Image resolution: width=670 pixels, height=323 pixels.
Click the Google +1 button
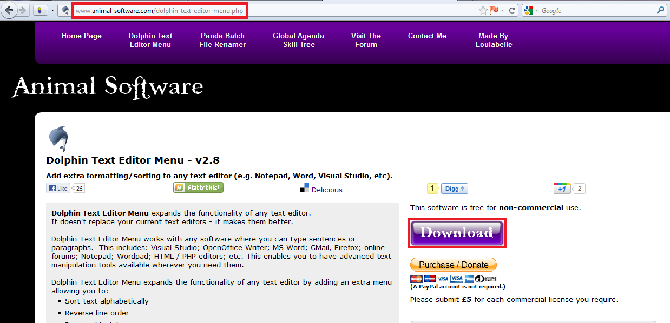point(562,189)
